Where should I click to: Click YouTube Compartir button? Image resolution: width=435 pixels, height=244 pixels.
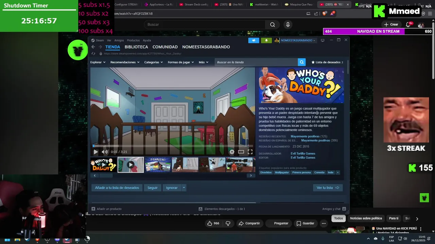[x=249, y=223]
